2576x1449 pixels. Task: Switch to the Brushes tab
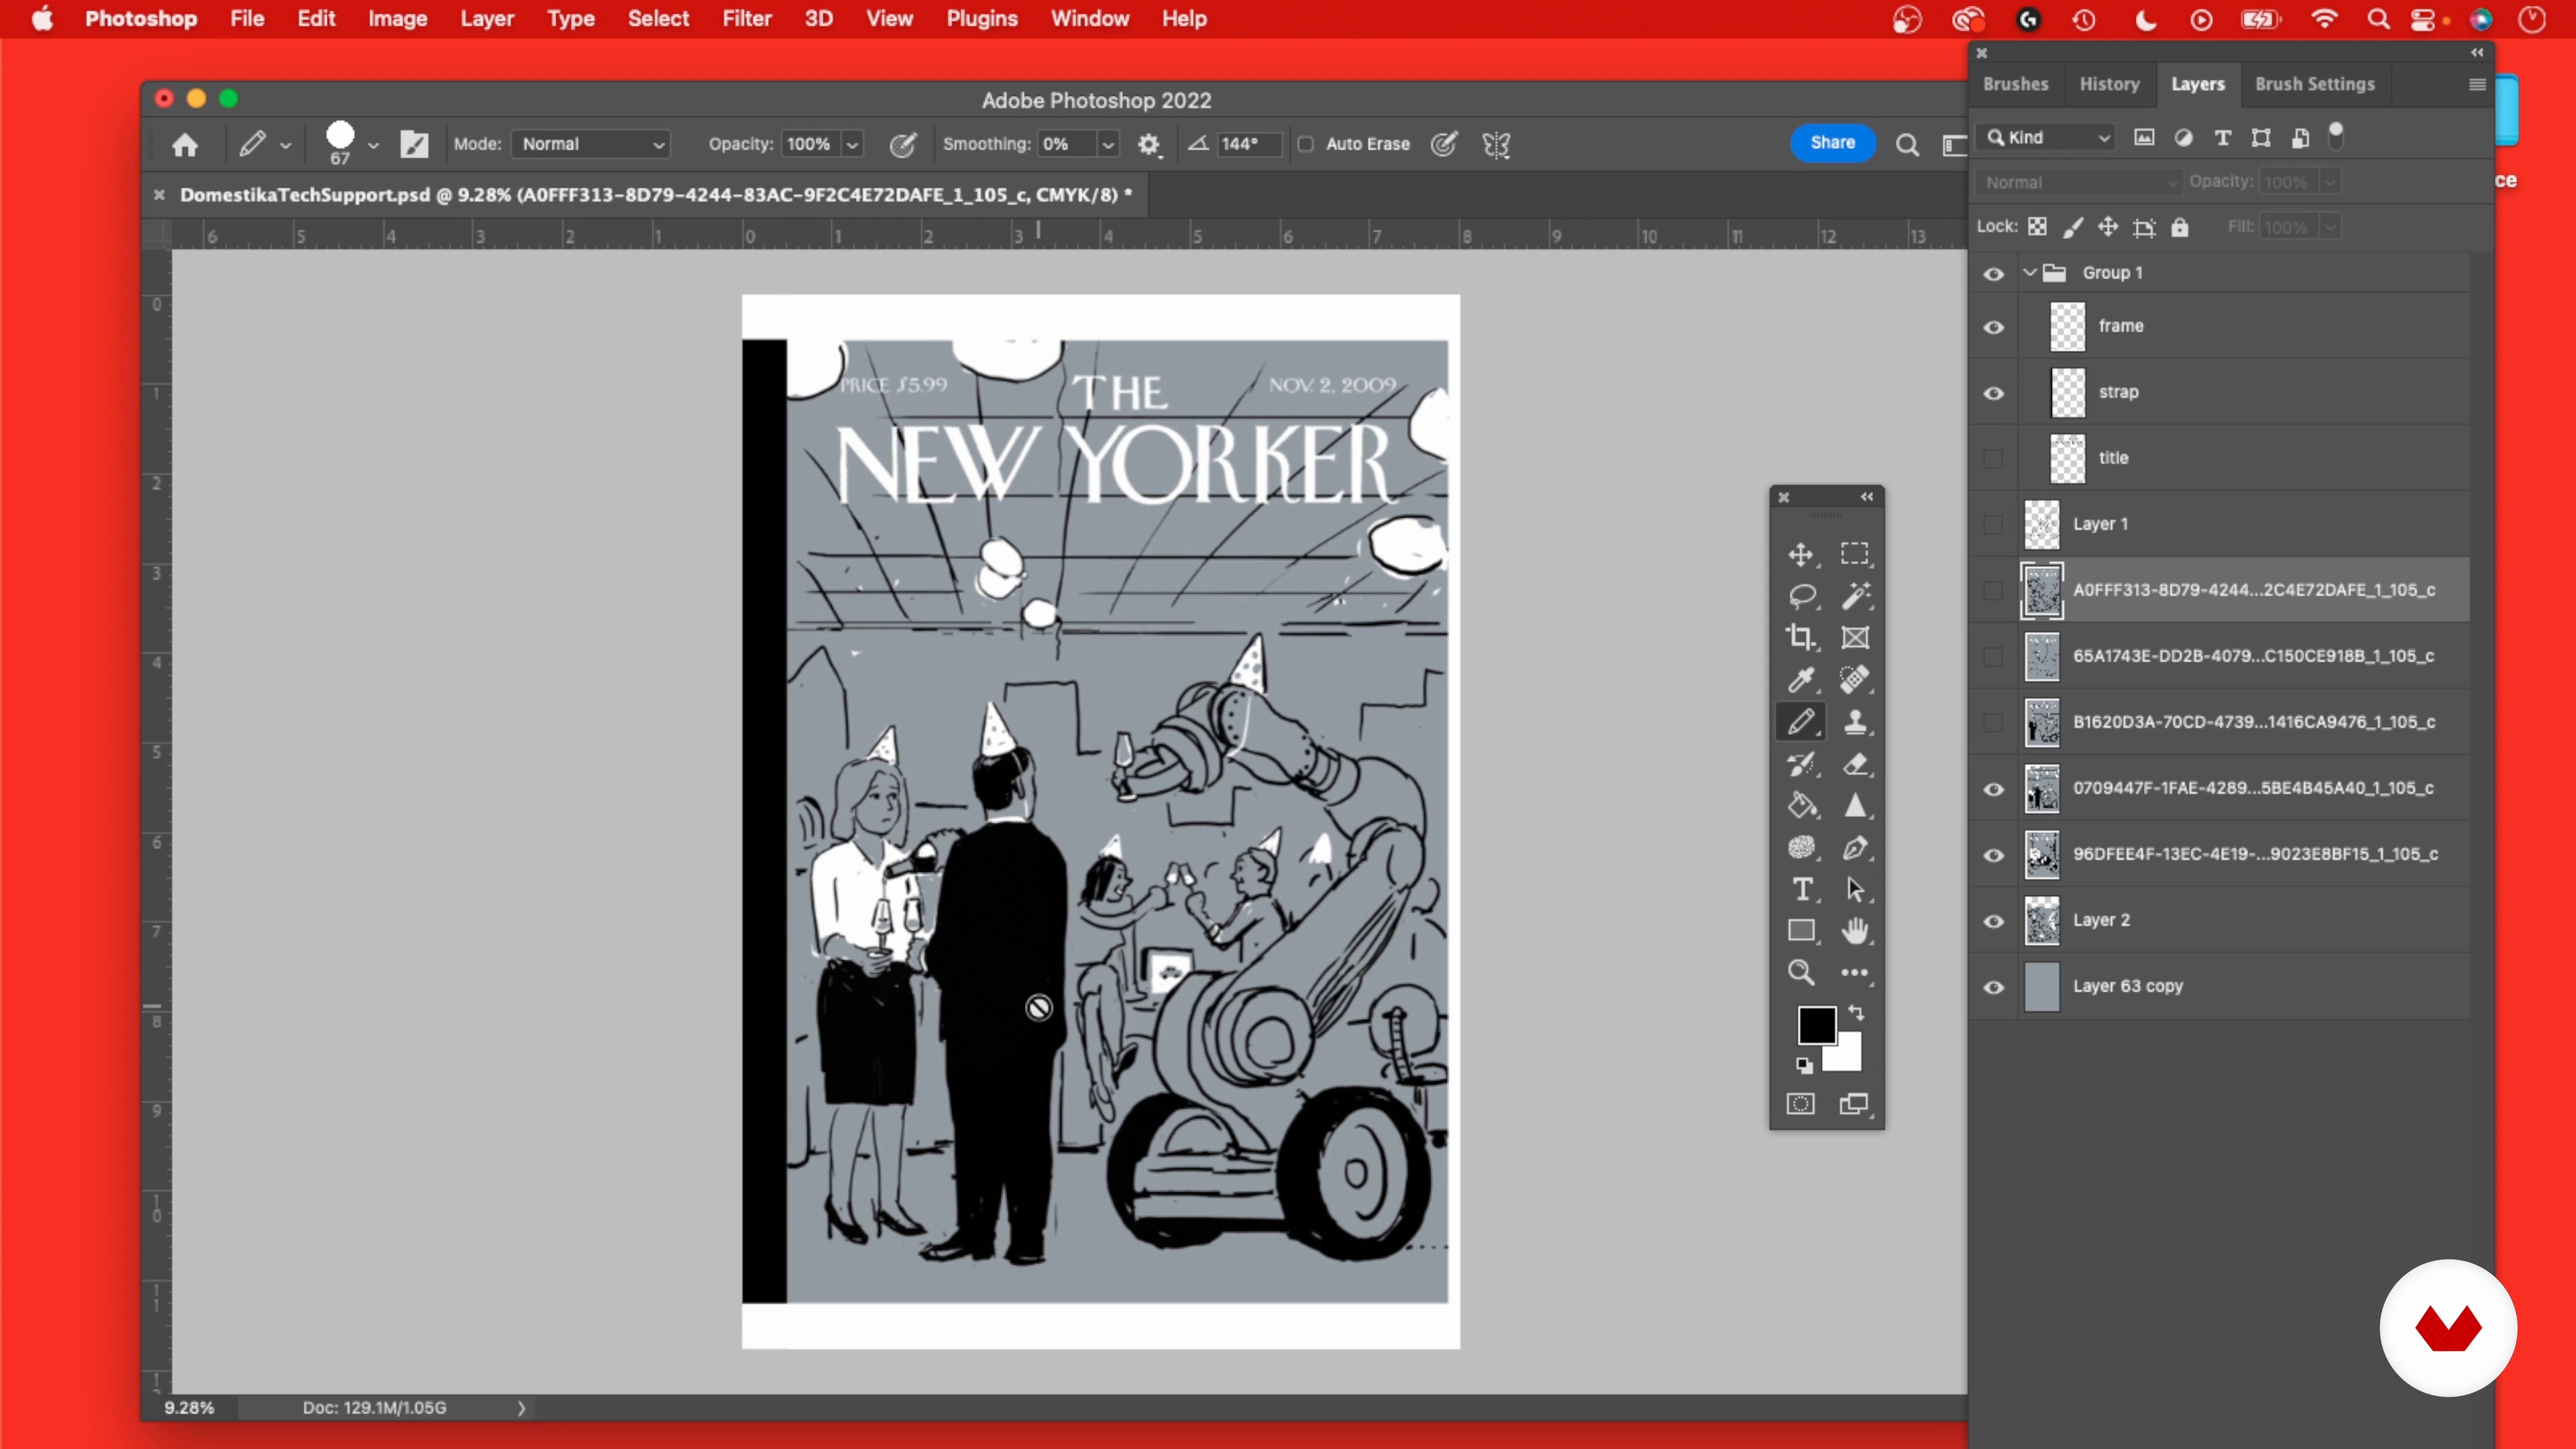coord(2015,85)
